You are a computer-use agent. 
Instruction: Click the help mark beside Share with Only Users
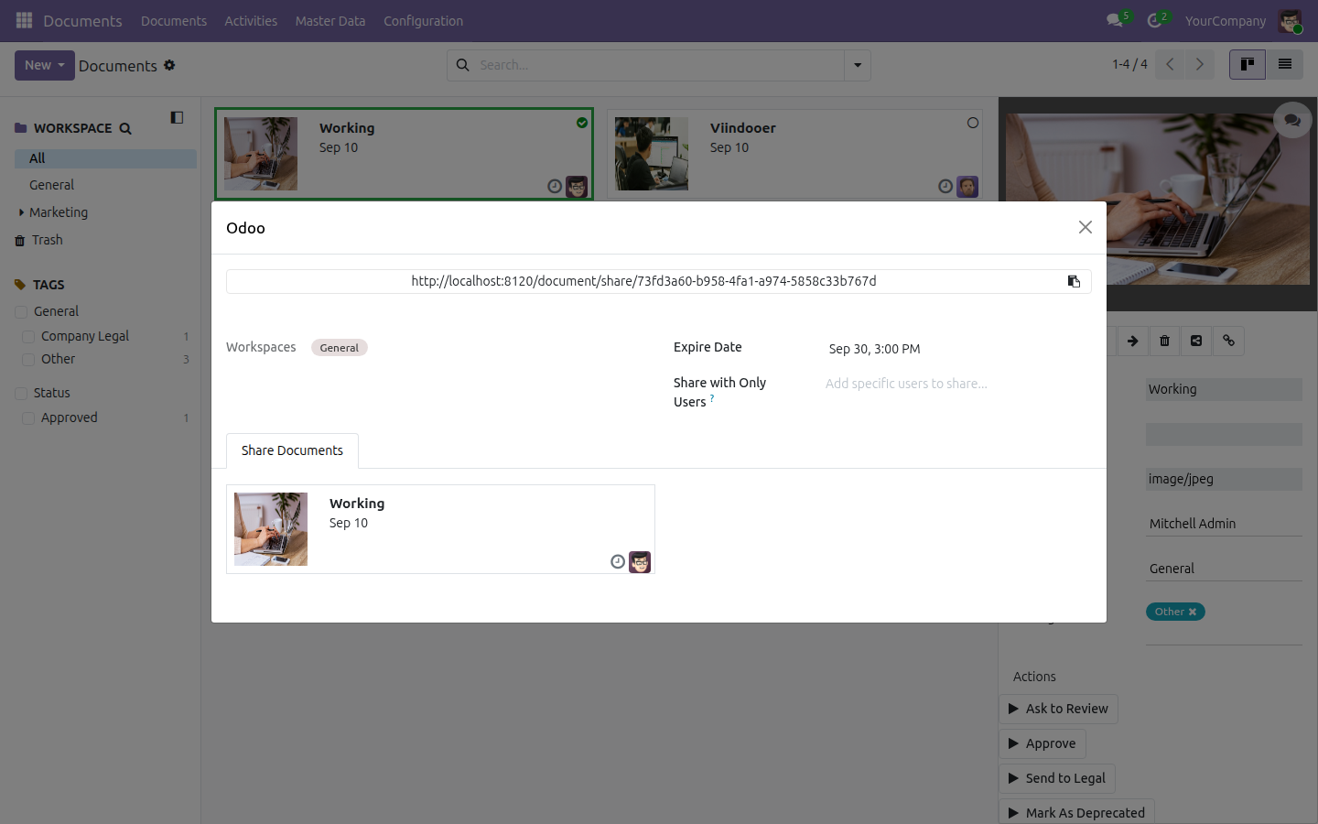(x=712, y=397)
